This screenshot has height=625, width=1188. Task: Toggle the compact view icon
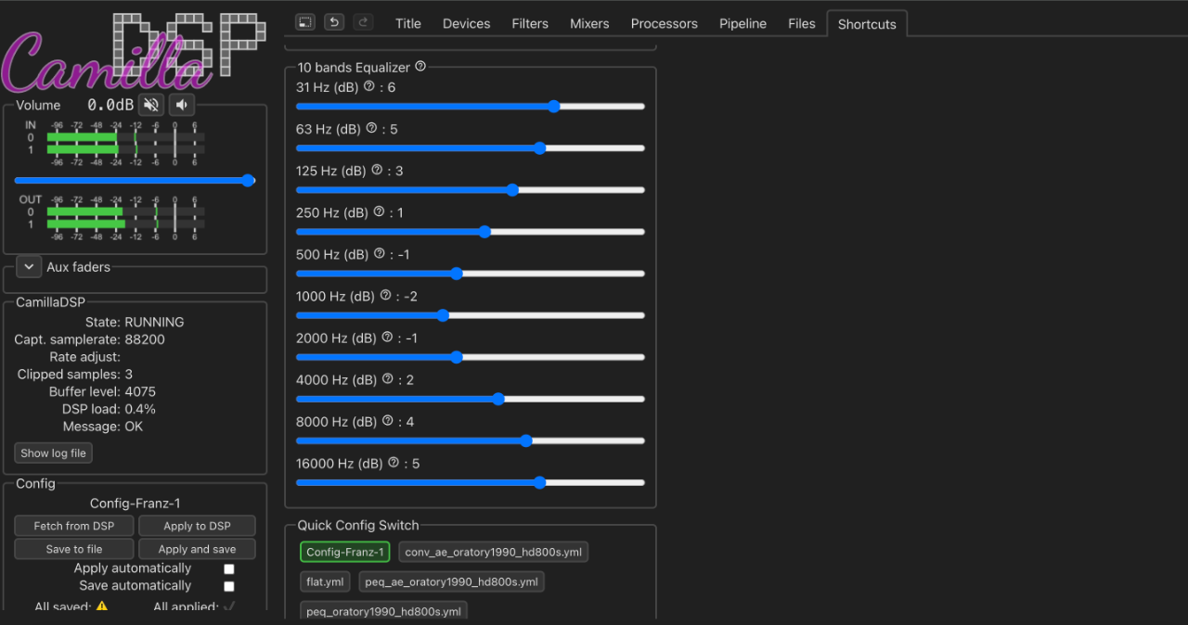pyautogui.click(x=305, y=22)
